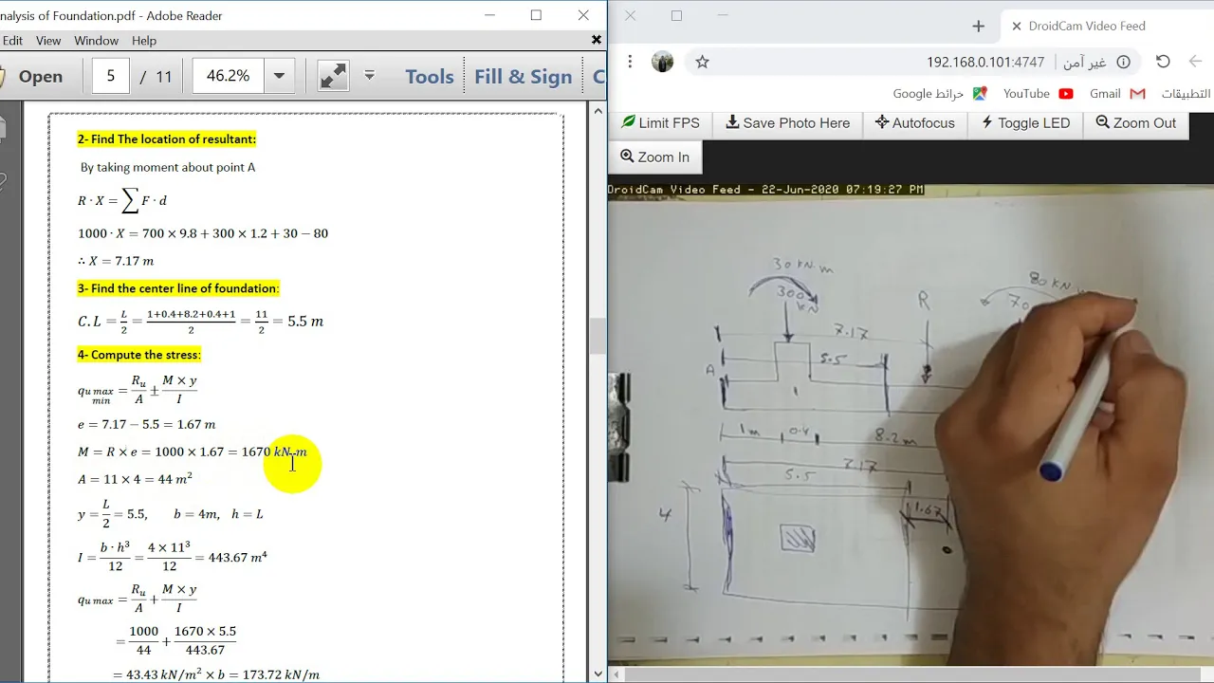1214x683 pixels.
Task: Click the not secure info icon in address bar
Action: click(x=1123, y=62)
